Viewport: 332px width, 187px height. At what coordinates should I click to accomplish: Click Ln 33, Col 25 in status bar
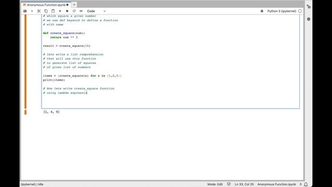point(244,184)
